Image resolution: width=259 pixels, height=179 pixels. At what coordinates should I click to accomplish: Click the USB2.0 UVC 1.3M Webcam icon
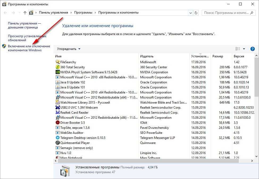tap(58, 108)
